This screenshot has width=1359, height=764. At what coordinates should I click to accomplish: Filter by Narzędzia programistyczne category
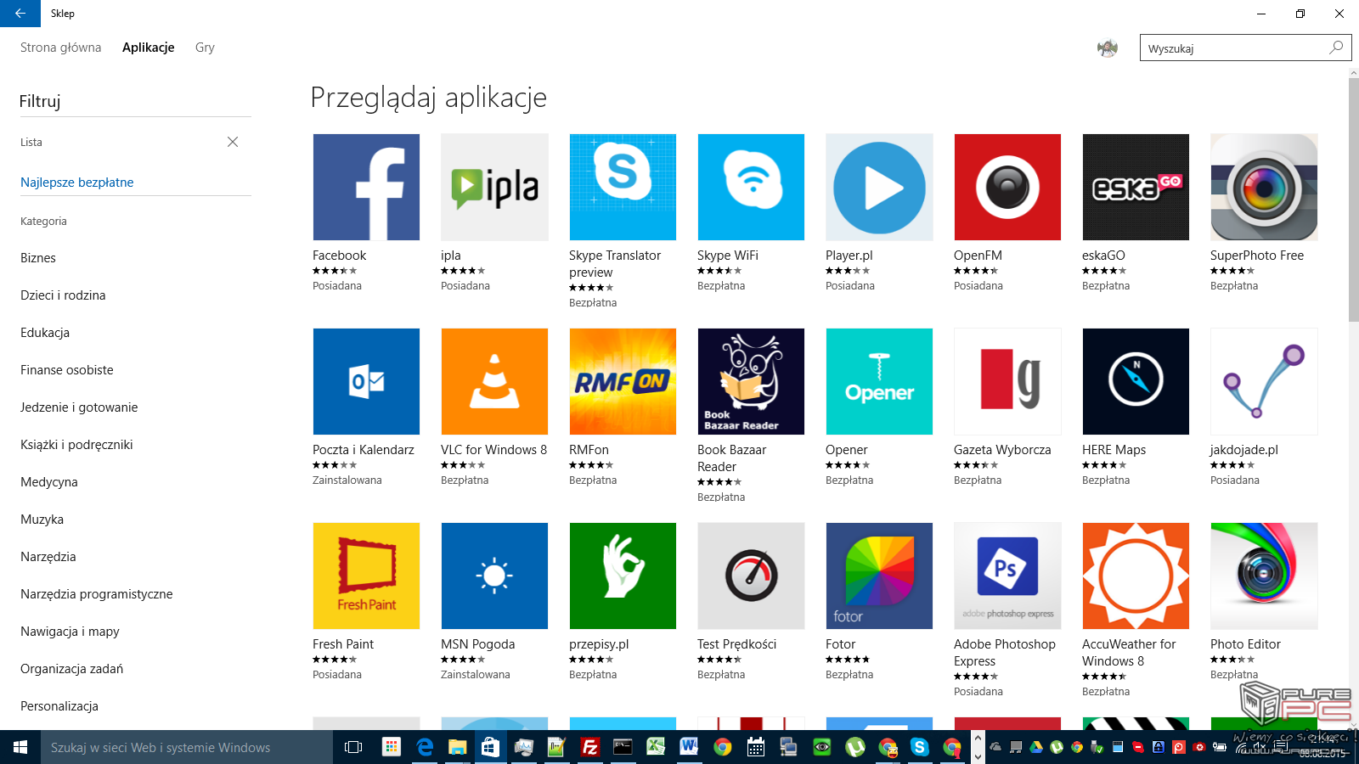pyautogui.click(x=97, y=594)
